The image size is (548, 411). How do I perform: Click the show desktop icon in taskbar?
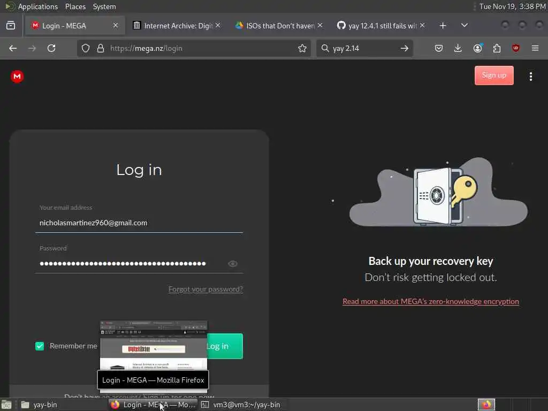point(6,405)
